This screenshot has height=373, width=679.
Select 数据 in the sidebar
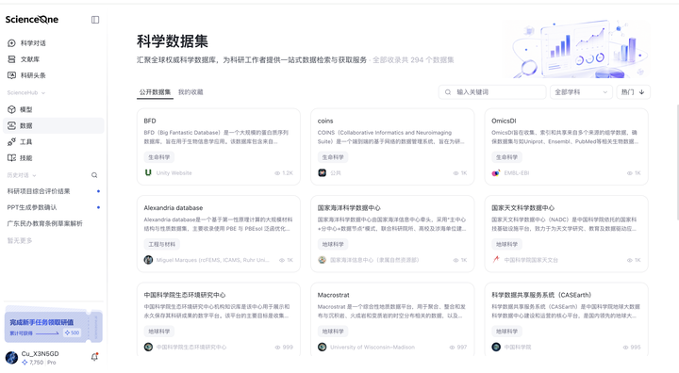pos(53,125)
